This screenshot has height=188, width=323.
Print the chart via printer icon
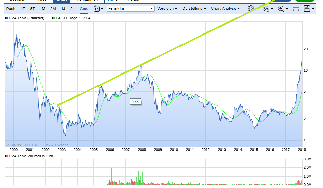pos(296,9)
